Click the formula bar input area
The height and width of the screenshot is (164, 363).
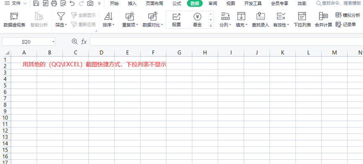click(226, 42)
